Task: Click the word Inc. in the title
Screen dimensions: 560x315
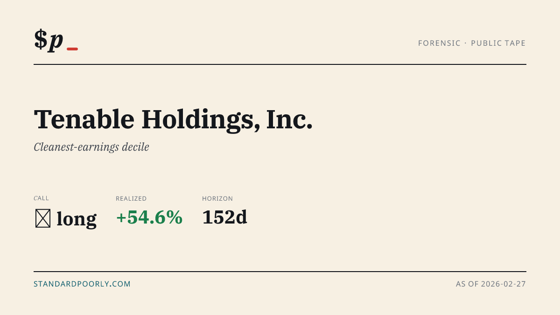Action: pos(289,119)
